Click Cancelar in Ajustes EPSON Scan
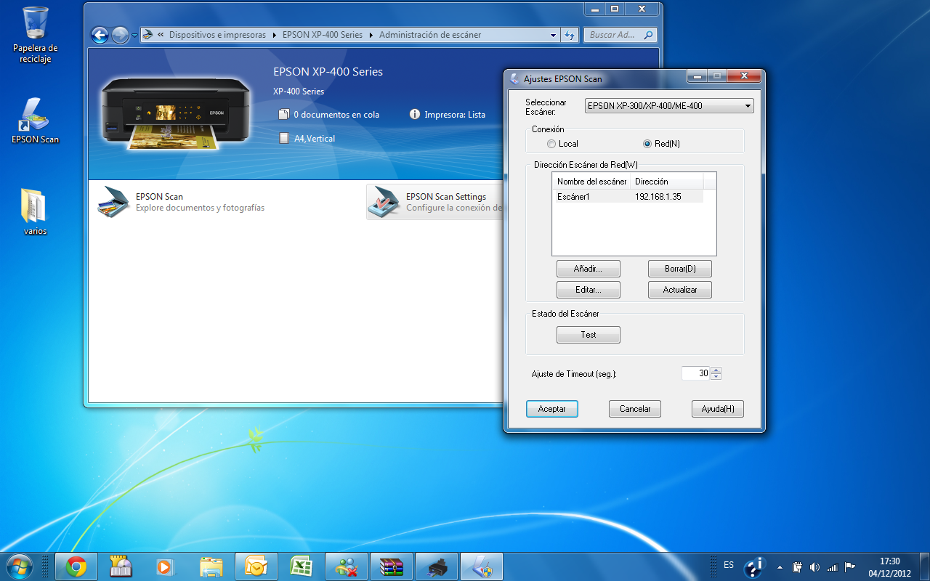The image size is (930, 581). pyautogui.click(x=635, y=409)
